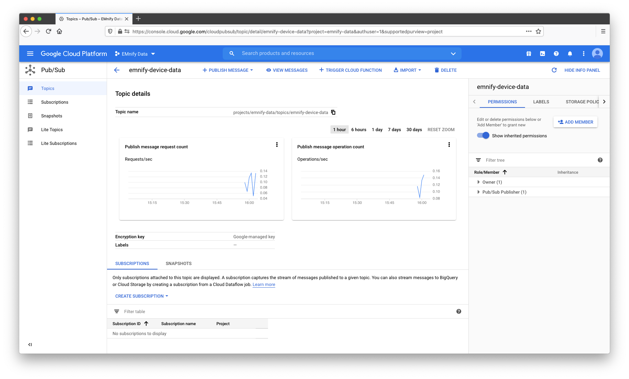Open a new browser tab
The width and height of the screenshot is (629, 379).
138,19
